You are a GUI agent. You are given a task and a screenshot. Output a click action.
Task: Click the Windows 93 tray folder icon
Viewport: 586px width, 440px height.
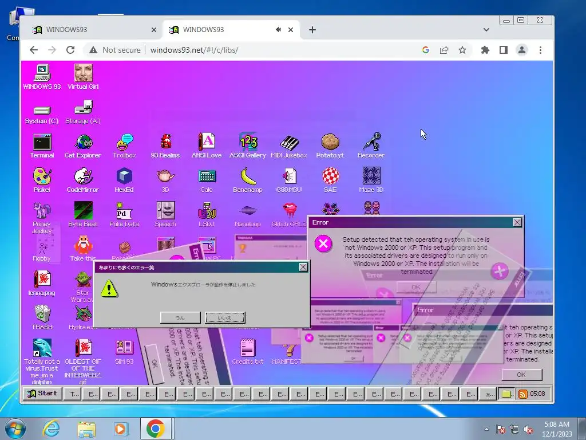506,394
